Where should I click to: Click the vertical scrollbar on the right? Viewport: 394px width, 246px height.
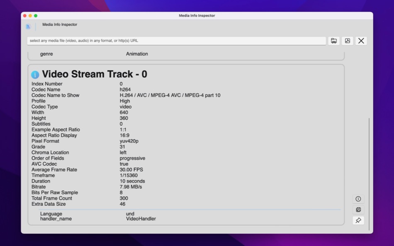click(x=369, y=174)
